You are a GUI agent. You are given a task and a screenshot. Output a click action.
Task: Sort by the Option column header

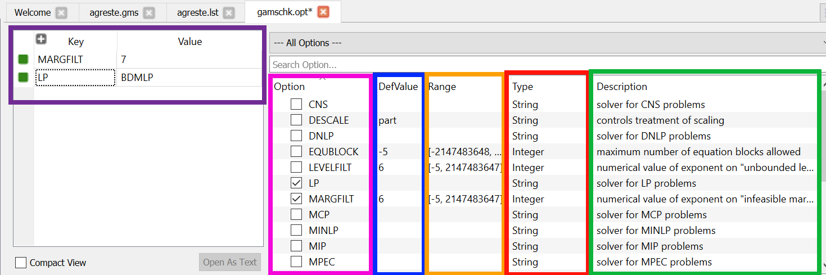(x=290, y=87)
